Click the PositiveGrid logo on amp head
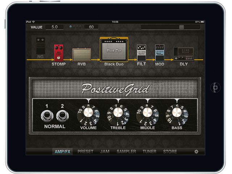 (115, 89)
